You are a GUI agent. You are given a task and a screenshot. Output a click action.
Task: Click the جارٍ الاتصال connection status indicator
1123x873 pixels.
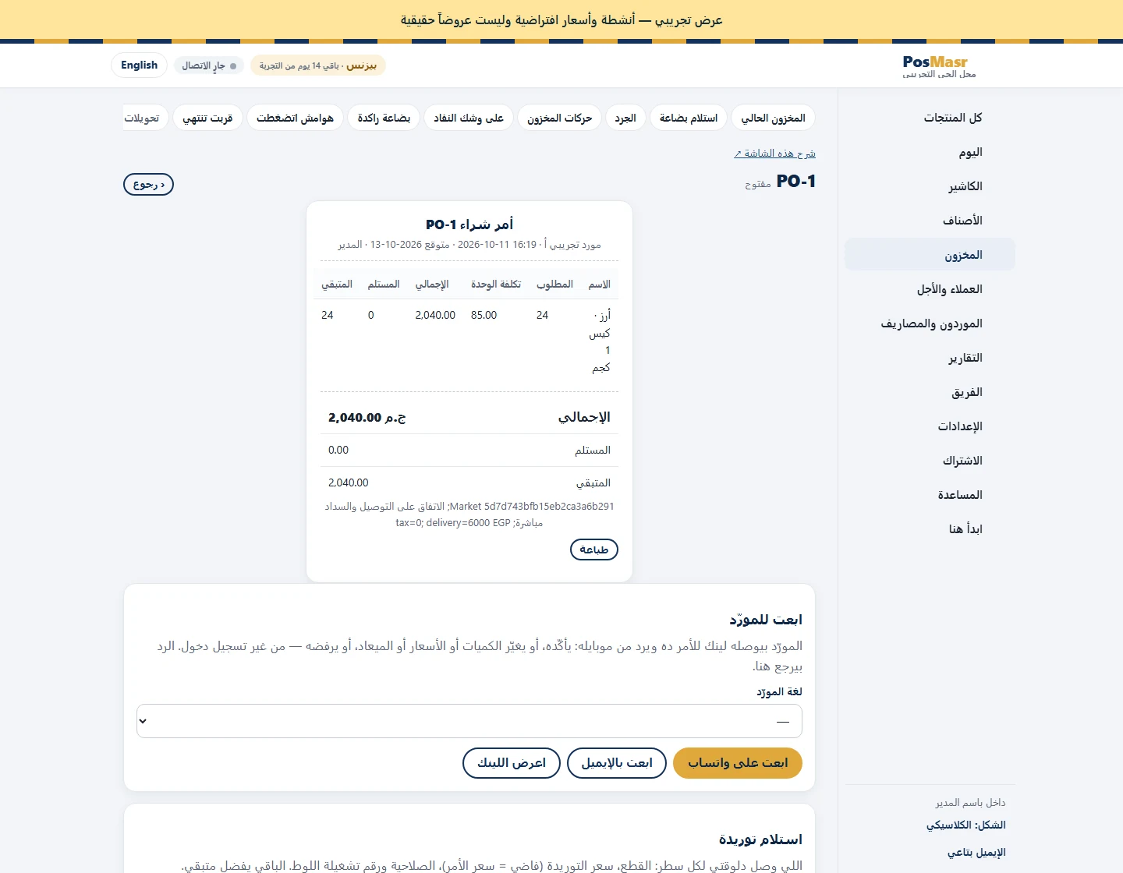coord(209,65)
